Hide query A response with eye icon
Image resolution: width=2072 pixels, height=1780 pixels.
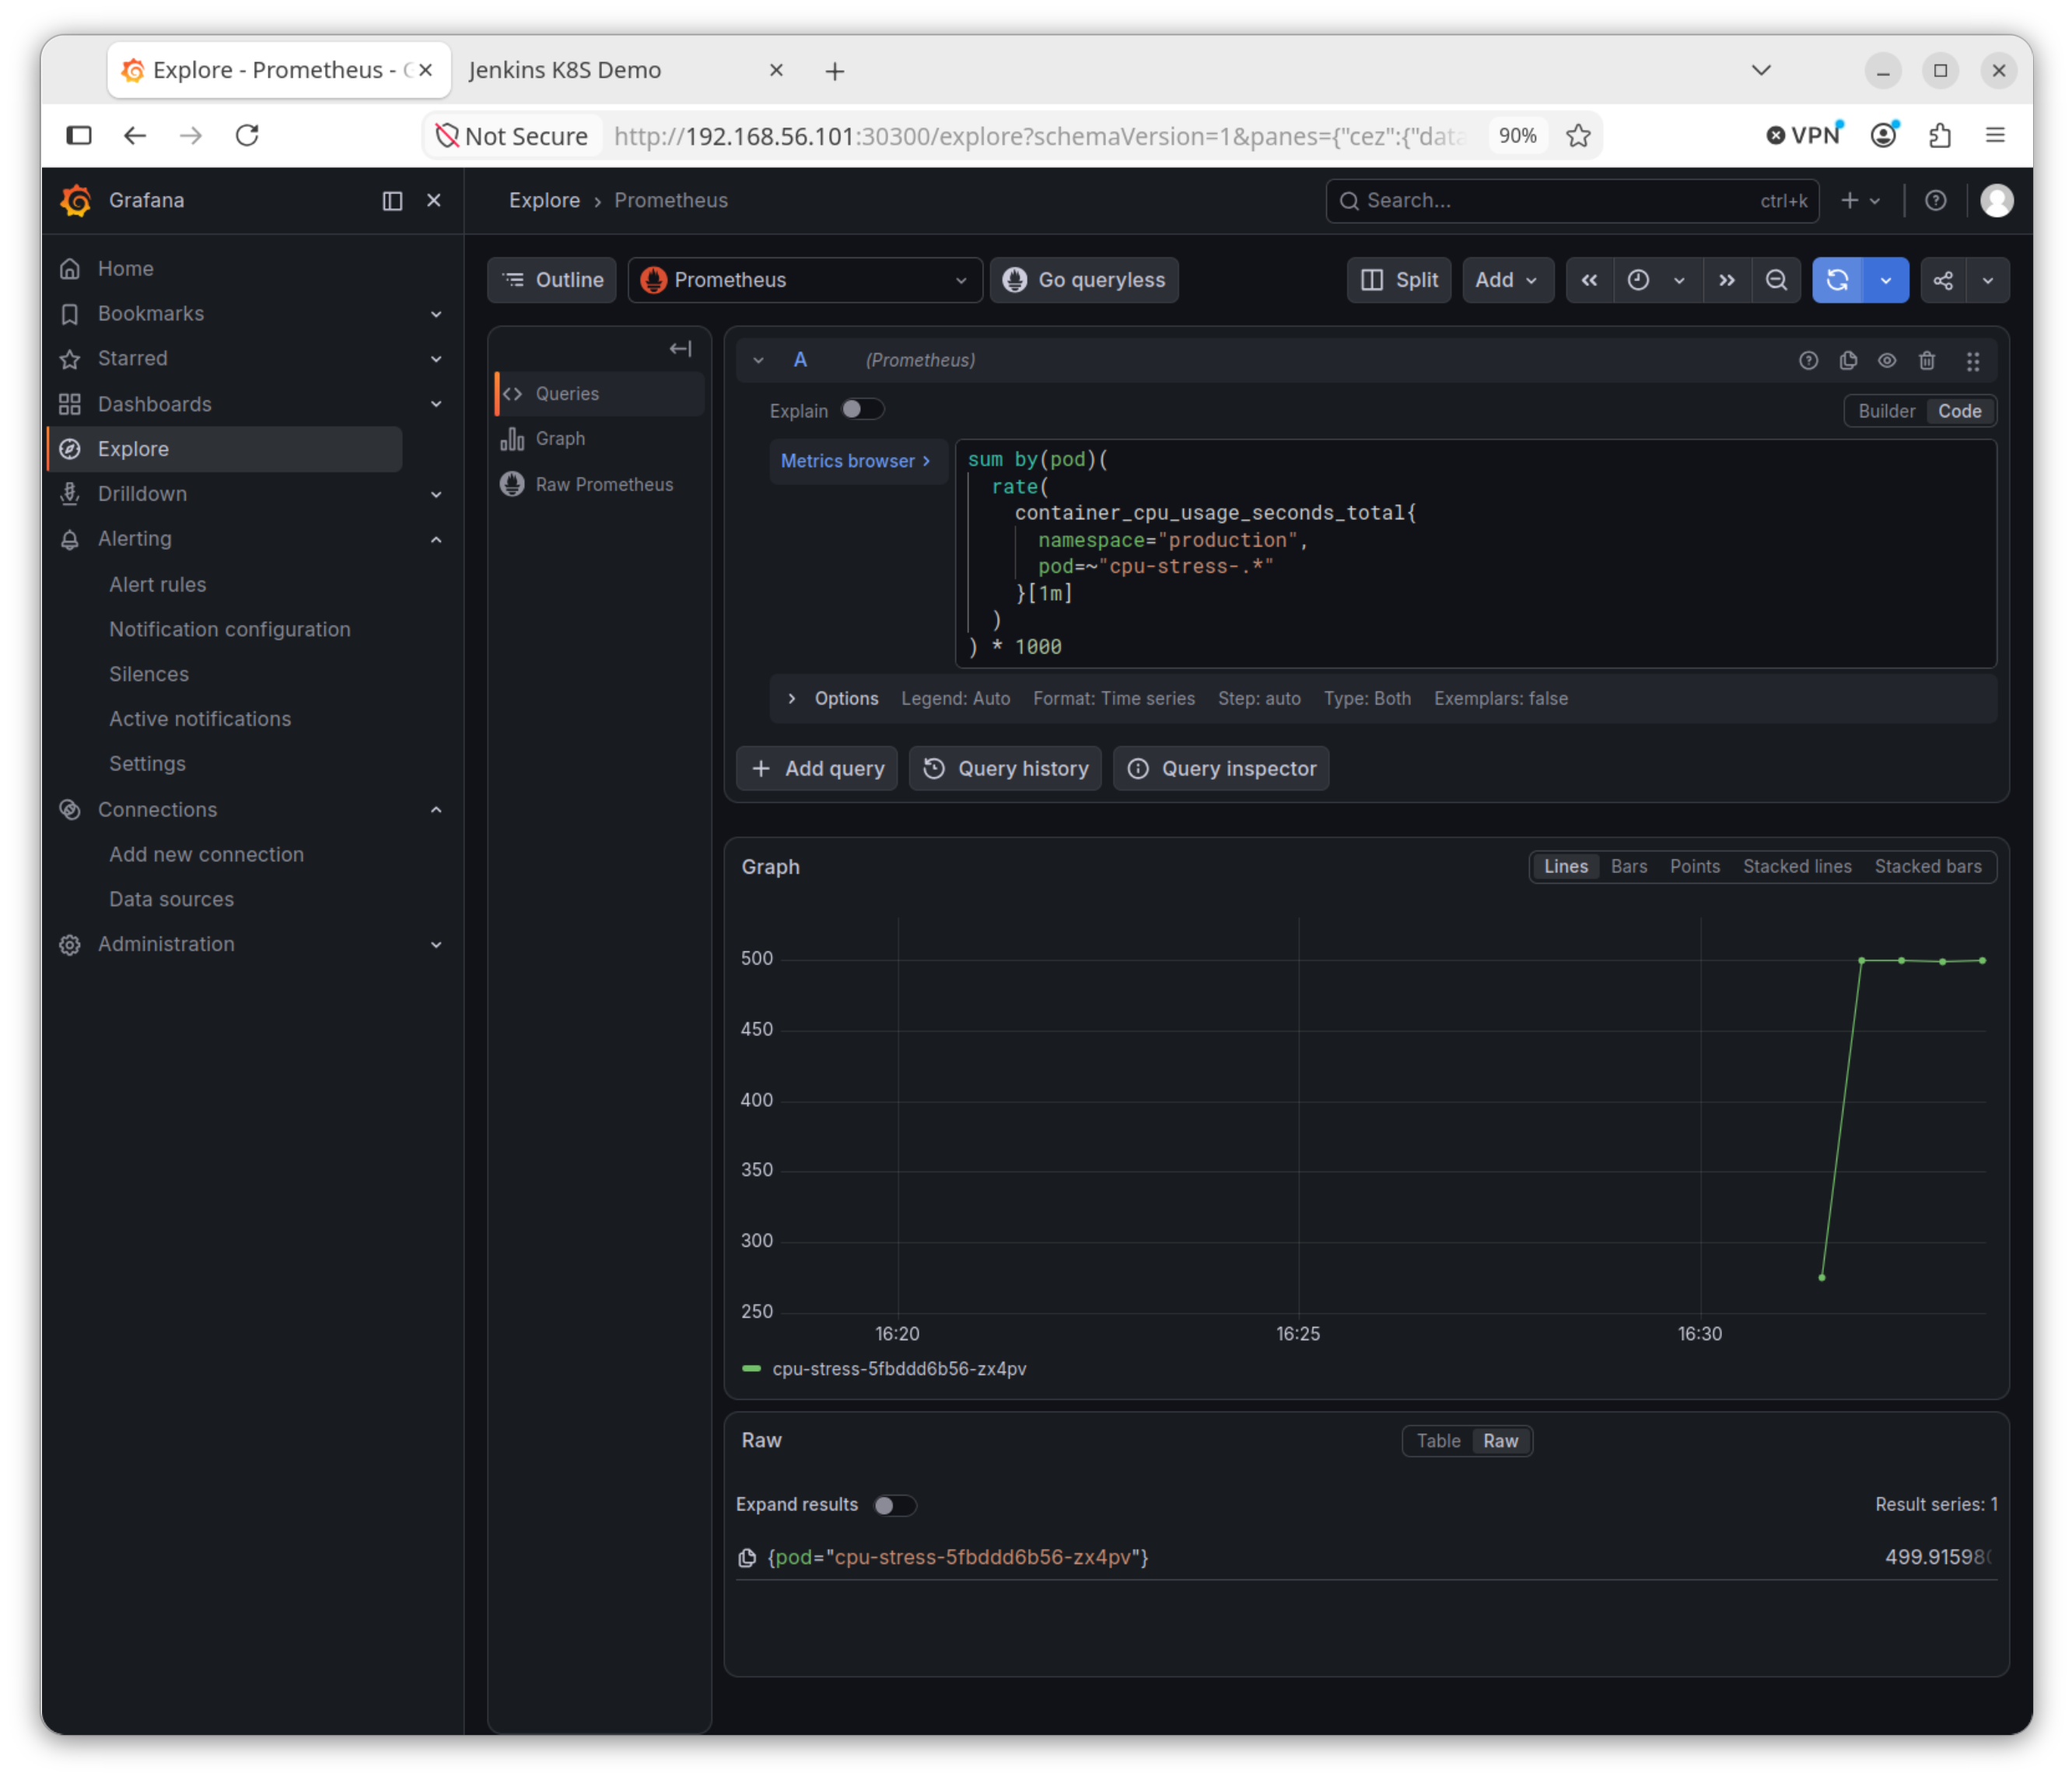[1887, 361]
